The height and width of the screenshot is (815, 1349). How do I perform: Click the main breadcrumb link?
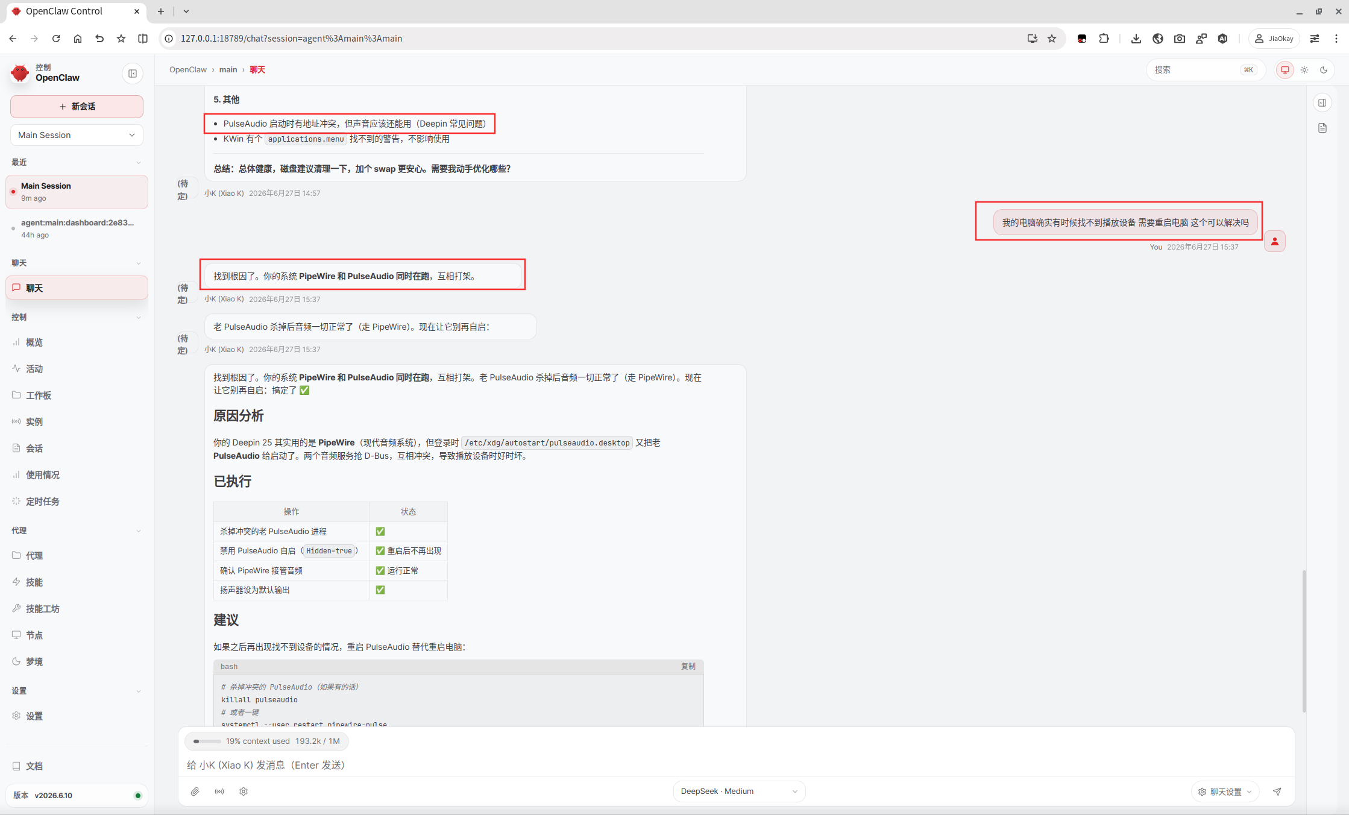[x=228, y=70]
